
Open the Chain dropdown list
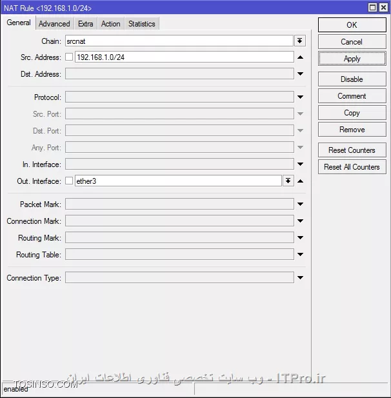(300, 41)
